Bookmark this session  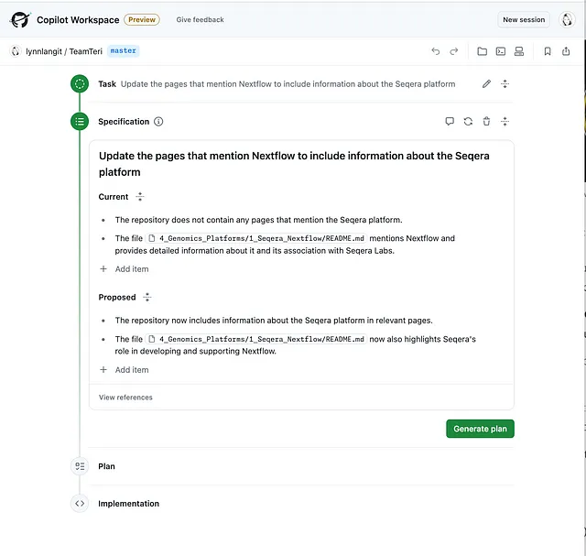click(x=548, y=51)
